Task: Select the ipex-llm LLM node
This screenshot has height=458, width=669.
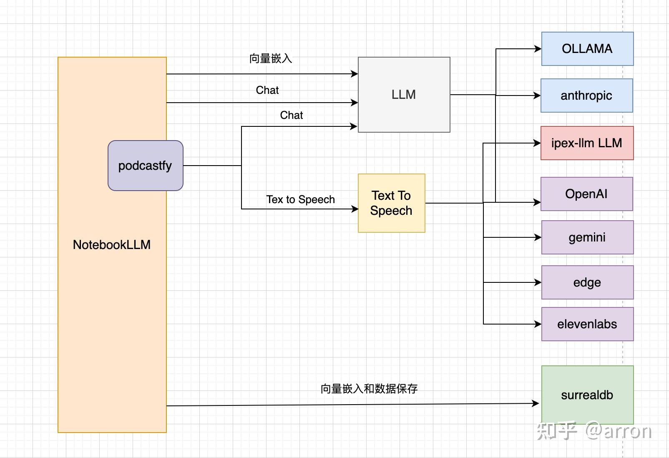Action: 586,143
